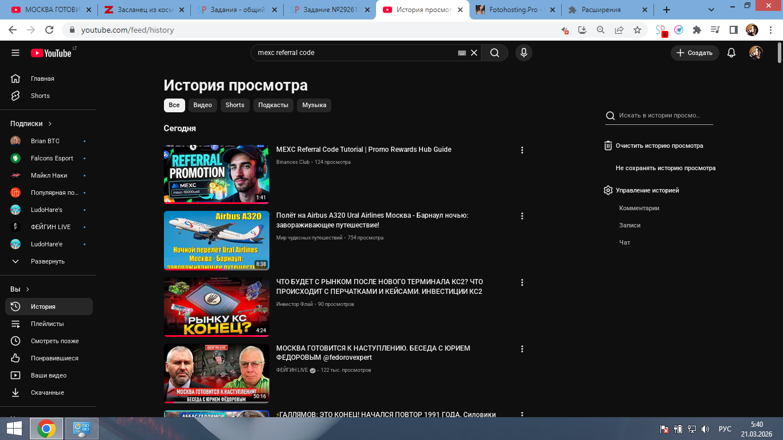Image resolution: width=783 pixels, height=440 pixels.
Task: Open the YouTube account avatar menu
Action: pos(756,53)
